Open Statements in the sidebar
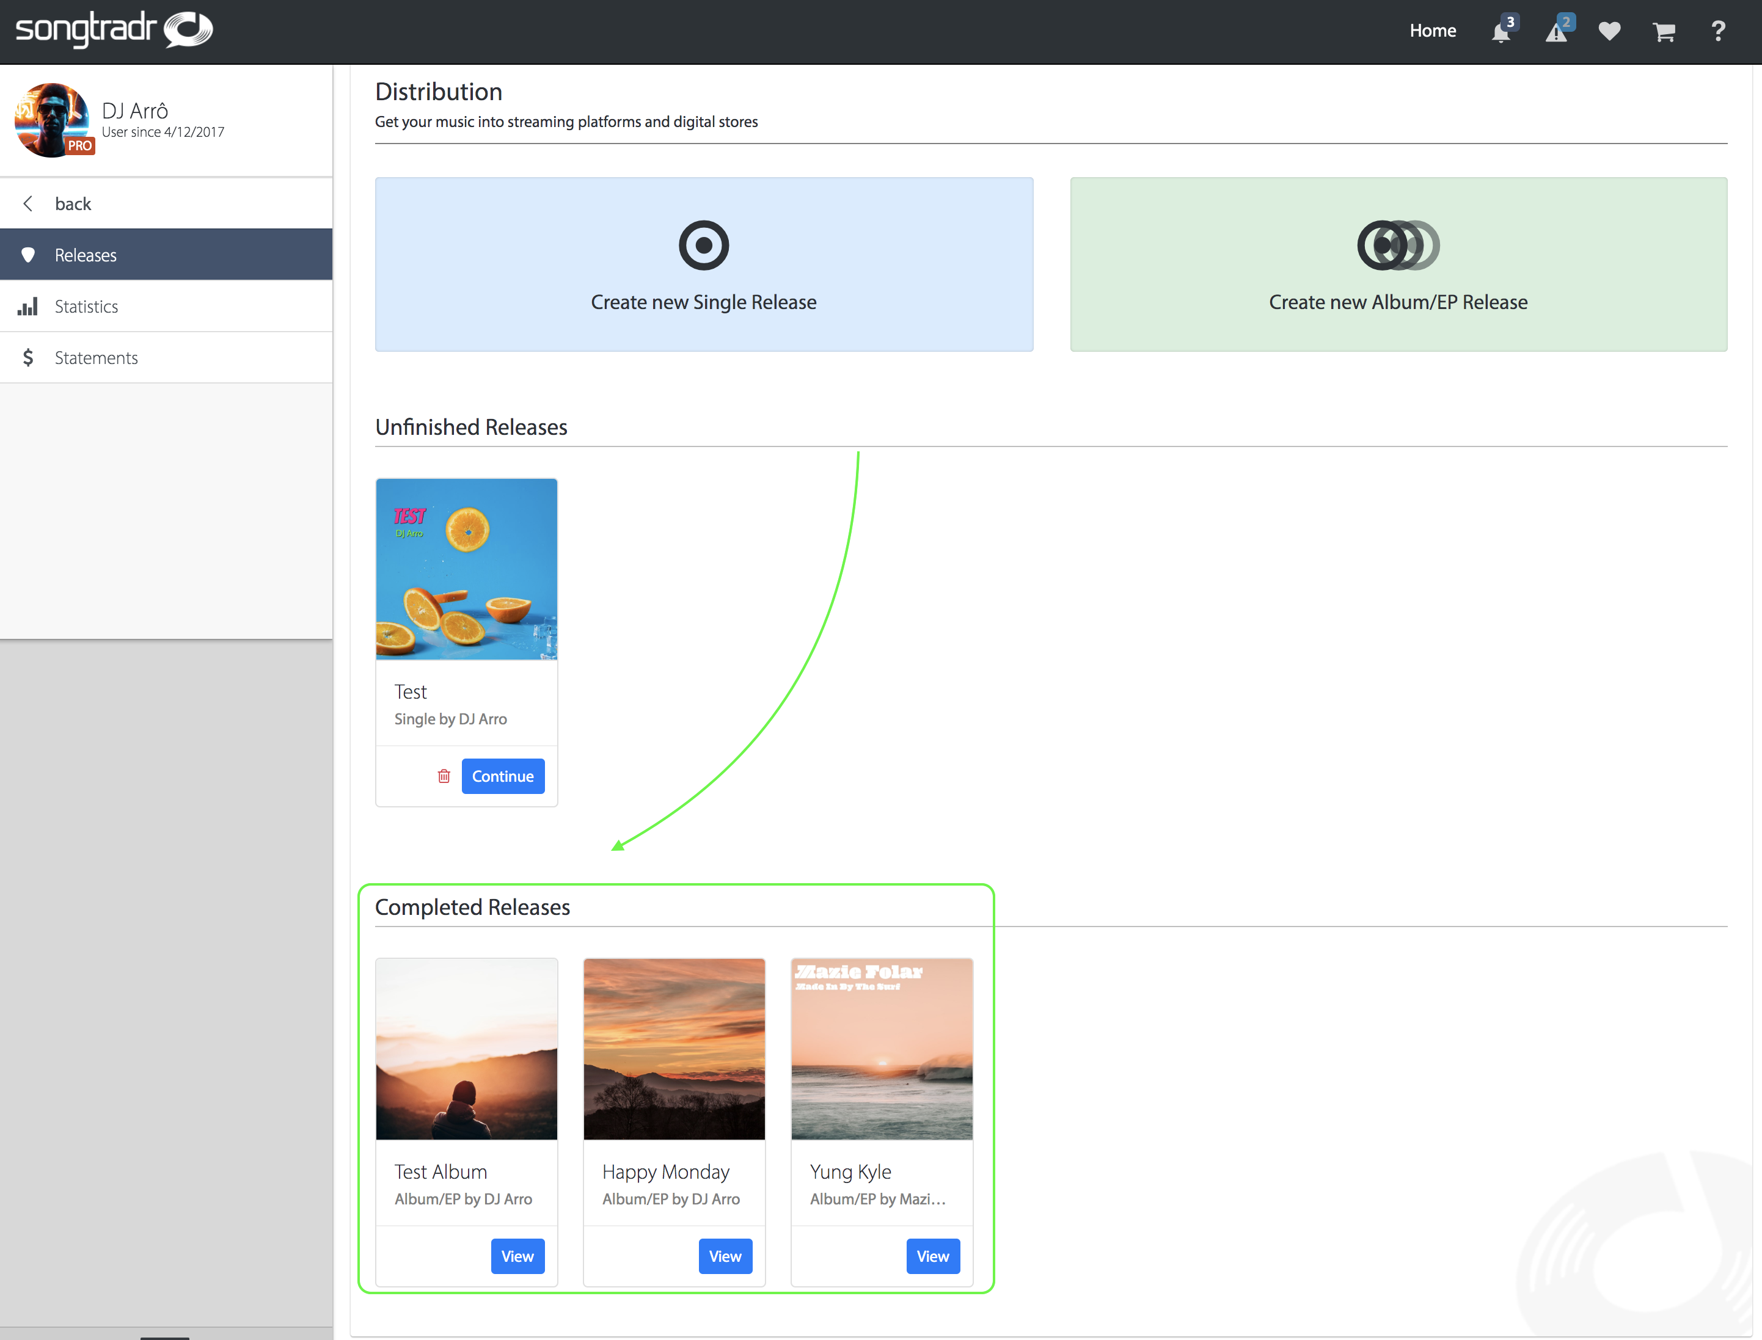Image resolution: width=1762 pixels, height=1340 pixels. [x=166, y=357]
